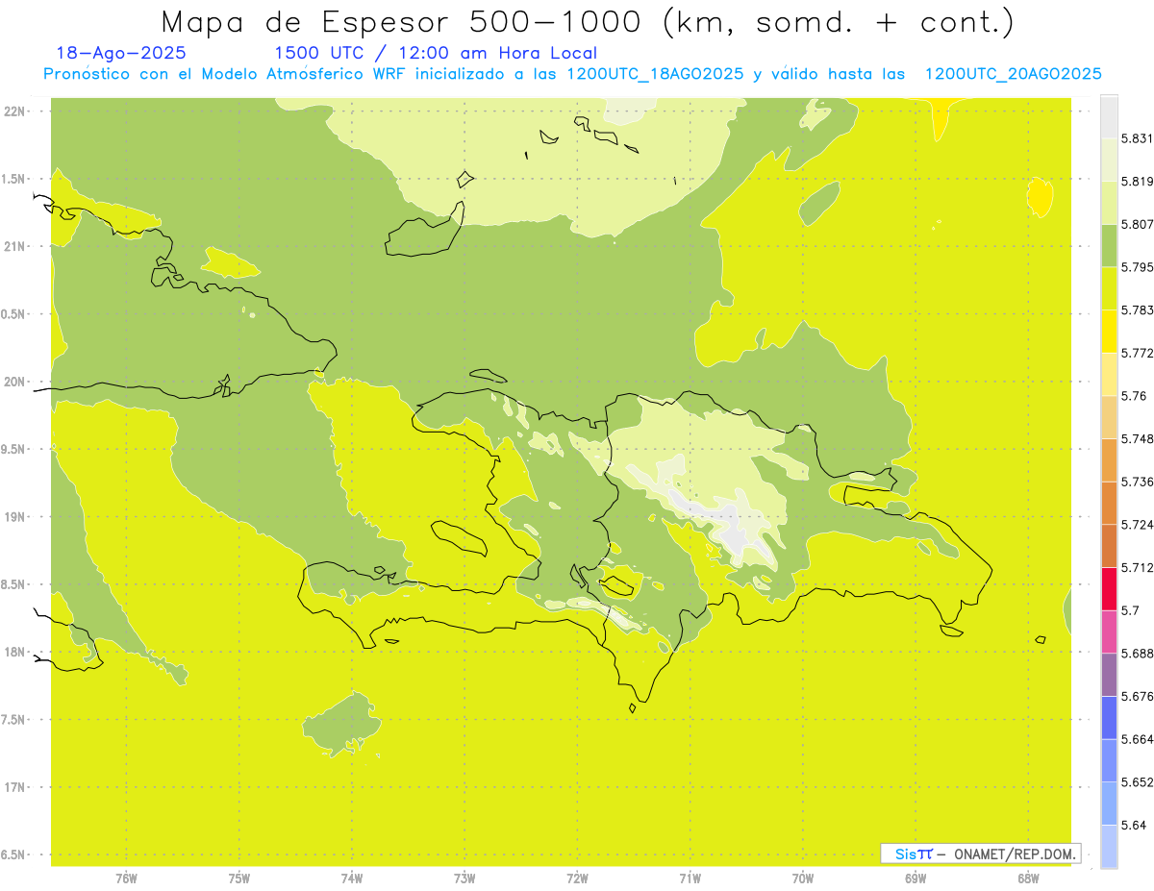Click the green colorbar swatch between 5.807 and 5.795
Image resolution: width=1154 pixels, height=891 pixels.
pyautogui.click(x=1109, y=246)
